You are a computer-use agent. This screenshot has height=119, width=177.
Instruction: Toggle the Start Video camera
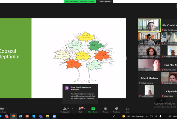click(2, 110)
